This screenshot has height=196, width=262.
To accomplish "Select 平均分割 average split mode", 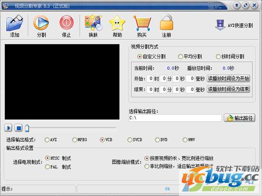I will point(190,56).
